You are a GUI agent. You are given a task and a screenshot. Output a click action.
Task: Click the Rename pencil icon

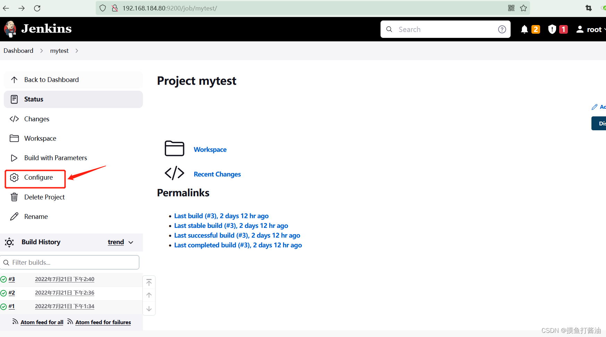[14, 216]
